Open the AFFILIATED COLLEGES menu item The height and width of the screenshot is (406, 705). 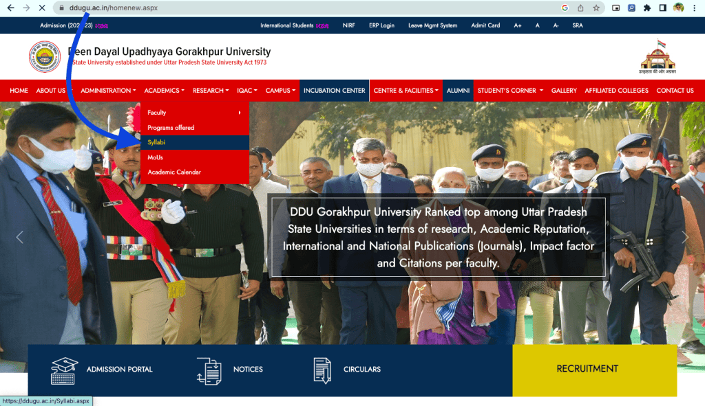click(616, 91)
